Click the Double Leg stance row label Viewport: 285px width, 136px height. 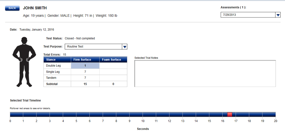tap(53, 66)
